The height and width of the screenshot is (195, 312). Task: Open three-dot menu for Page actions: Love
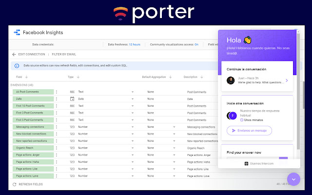[57, 176]
